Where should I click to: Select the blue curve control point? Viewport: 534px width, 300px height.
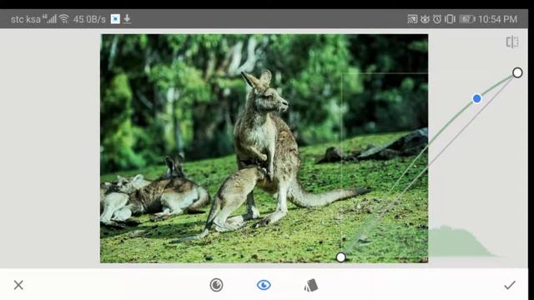[x=476, y=98]
